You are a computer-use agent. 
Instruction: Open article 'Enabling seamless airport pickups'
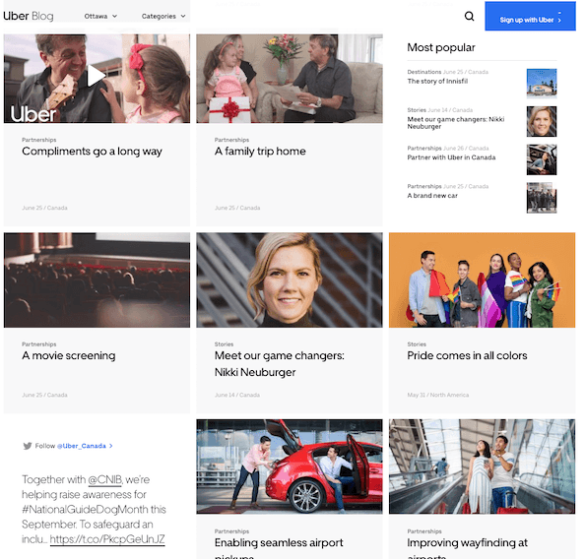pos(279,549)
